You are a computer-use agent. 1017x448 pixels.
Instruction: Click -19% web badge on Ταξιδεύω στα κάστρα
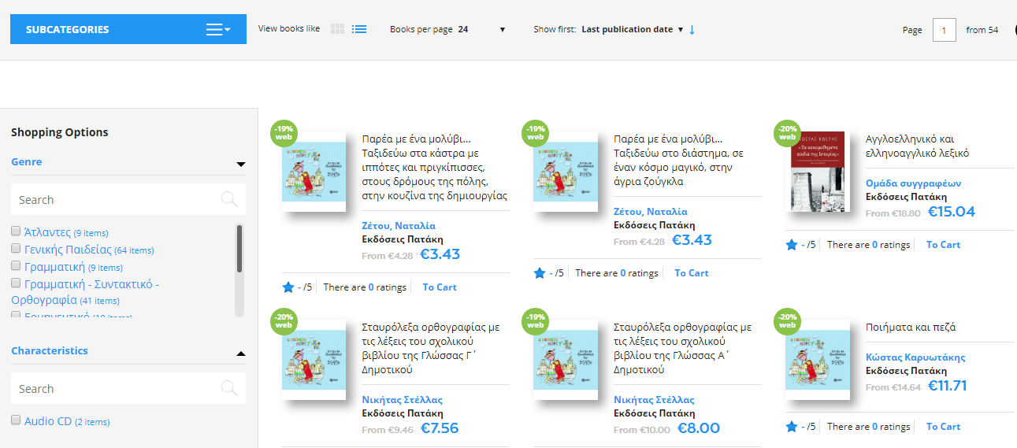pos(284,133)
